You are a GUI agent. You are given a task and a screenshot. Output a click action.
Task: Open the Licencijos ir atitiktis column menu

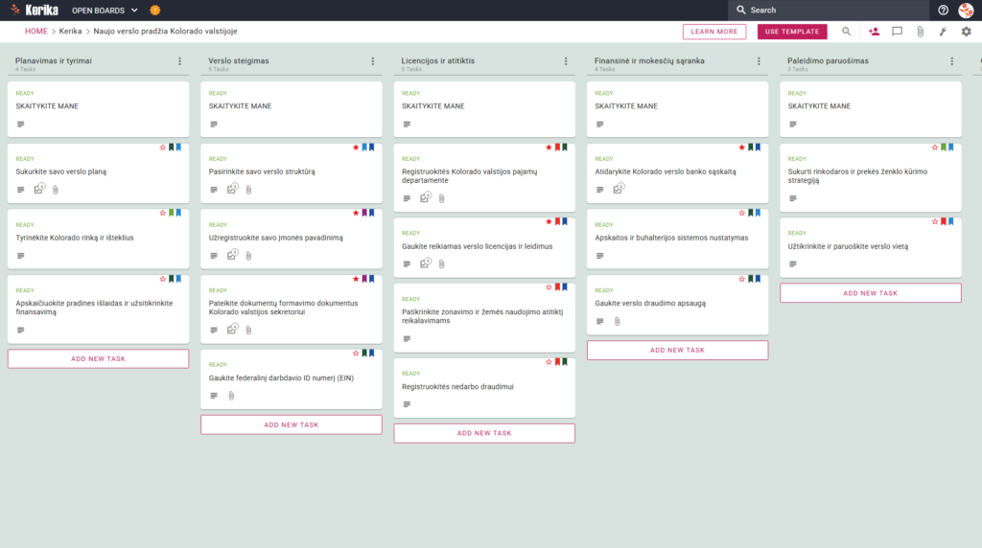click(x=566, y=61)
